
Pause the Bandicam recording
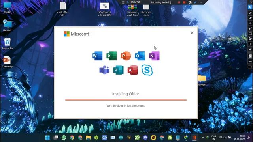point(179,2)
